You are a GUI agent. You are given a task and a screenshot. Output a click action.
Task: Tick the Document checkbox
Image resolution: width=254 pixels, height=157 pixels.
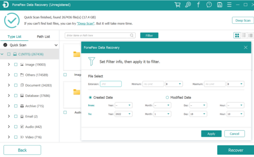(x=16, y=85)
